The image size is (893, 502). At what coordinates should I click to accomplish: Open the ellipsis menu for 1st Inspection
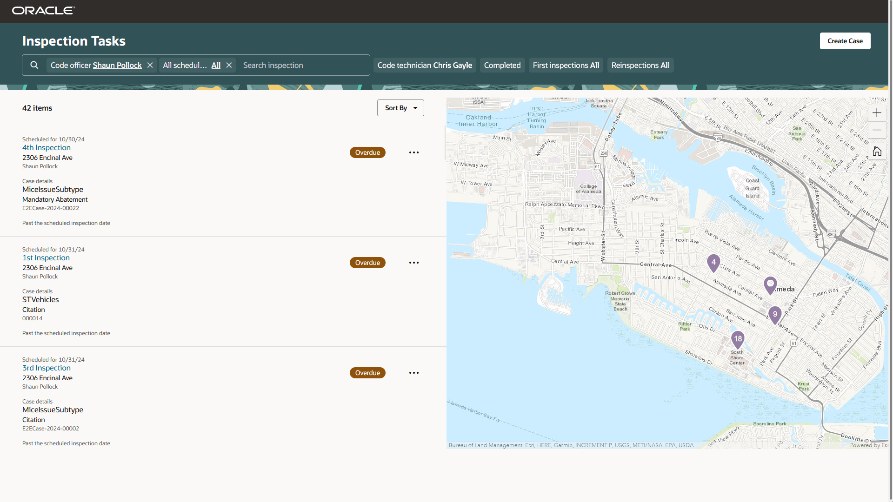point(413,263)
